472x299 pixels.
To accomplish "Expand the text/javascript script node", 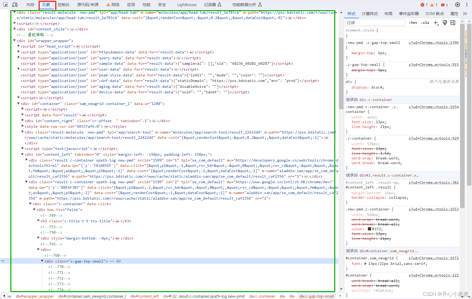I will [22, 148].
